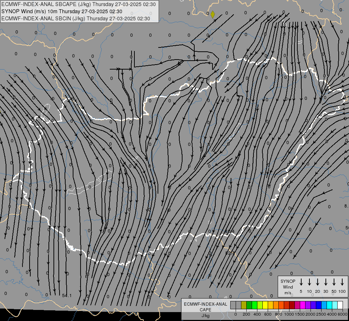
Task: Click the SBCIN title line in the header
Action: (76, 19)
